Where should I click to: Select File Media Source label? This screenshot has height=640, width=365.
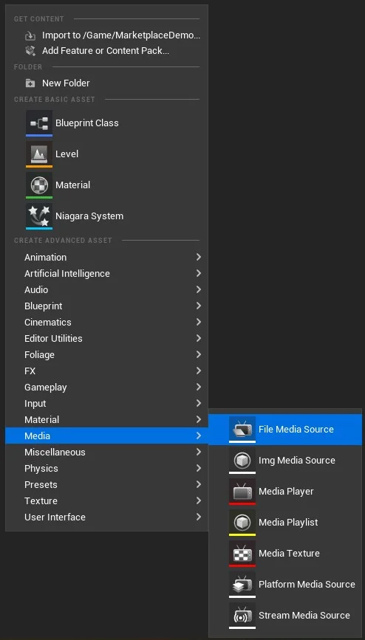click(x=296, y=430)
